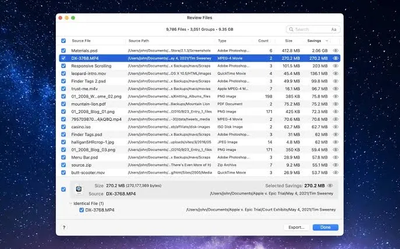This screenshot has height=249, width=400.
Task: Toggle the detail pane group checkbox
Action: pyautogui.click(x=63, y=189)
